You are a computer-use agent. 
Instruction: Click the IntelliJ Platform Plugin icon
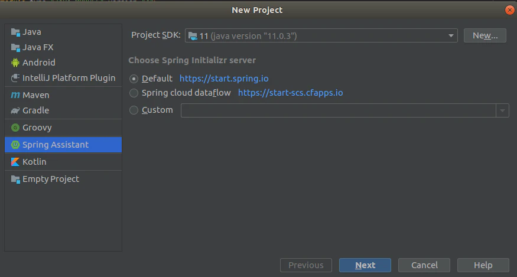pyautogui.click(x=15, y=78)
